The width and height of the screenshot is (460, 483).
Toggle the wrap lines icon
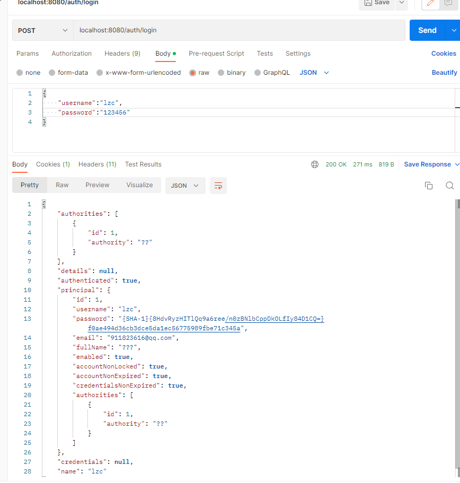[x=218, y=186]
